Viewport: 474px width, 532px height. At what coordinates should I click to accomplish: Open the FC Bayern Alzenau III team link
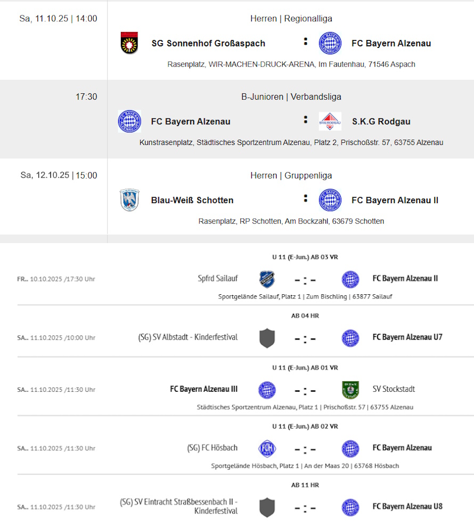coord(203,389)
